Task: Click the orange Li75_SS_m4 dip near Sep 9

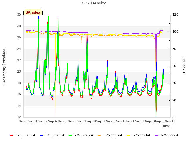Action: tap(82, 39)
